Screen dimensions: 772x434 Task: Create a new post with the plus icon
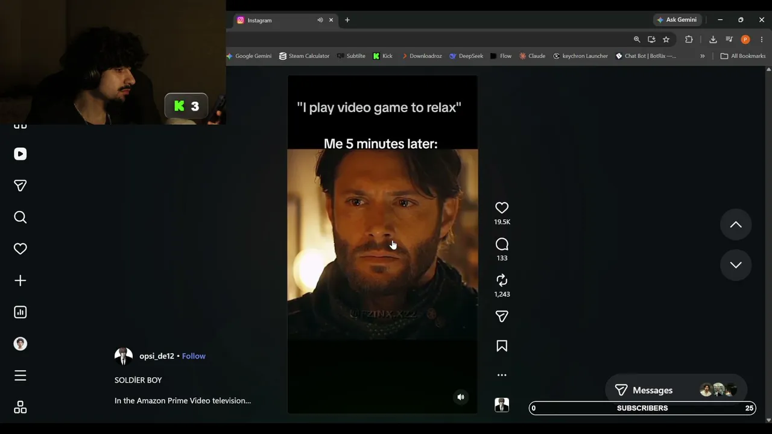pos(21,280)
